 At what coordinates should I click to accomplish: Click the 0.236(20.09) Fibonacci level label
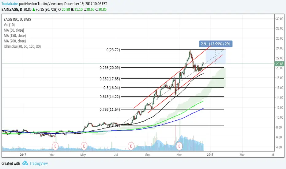click(x=110, y=68)
